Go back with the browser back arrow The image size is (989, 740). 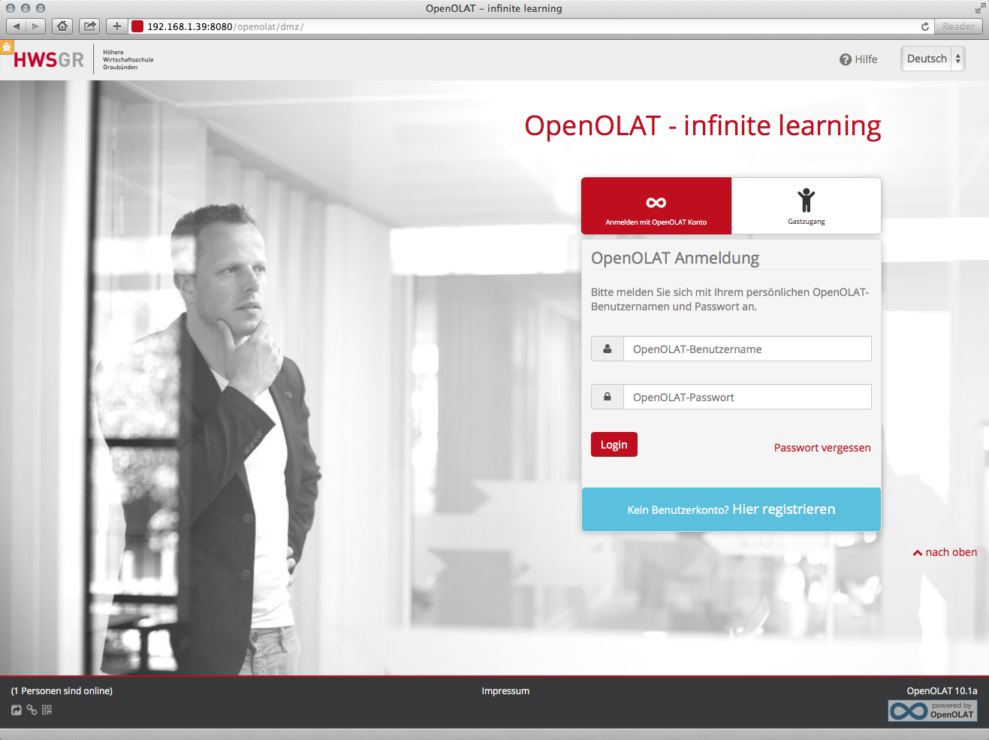click(17, 26)
